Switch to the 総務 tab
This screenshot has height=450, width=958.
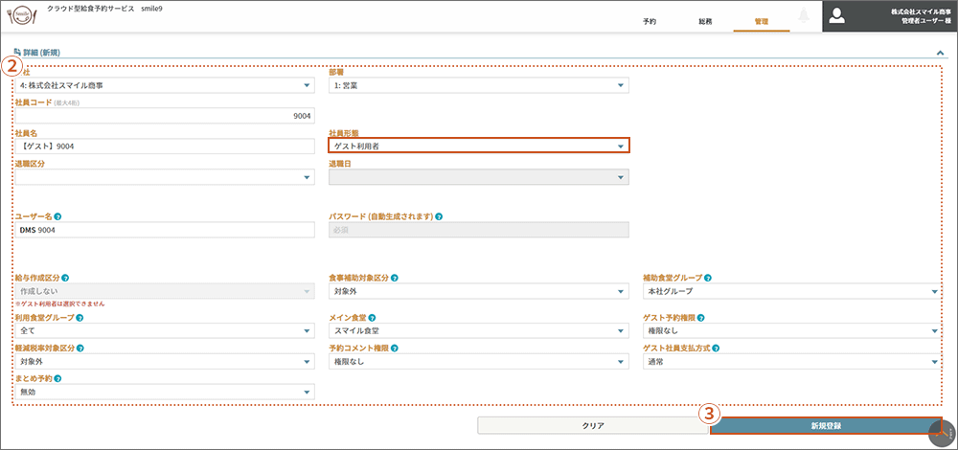tap(705, 21)
